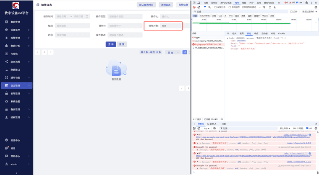Toggle 停用缓存 checkbox

(230, 7)
